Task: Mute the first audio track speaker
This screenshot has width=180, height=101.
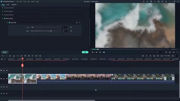Action: [x=7, y=87]
